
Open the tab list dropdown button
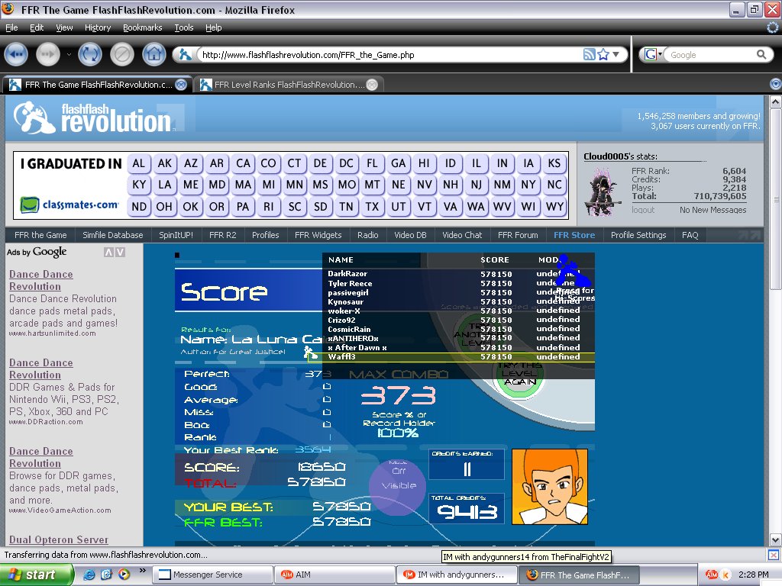[x=775, y=84]
